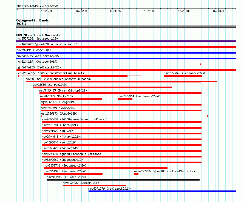Viewport: 244px width, 202px height.
Task: Click the gray 3q26.1 cytogenetic band bar
Action: pyautogui.click(x=126, y=27)
